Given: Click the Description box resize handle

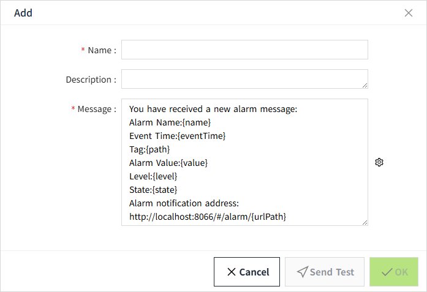Looking at the screenshot, I should pos(365,85).
